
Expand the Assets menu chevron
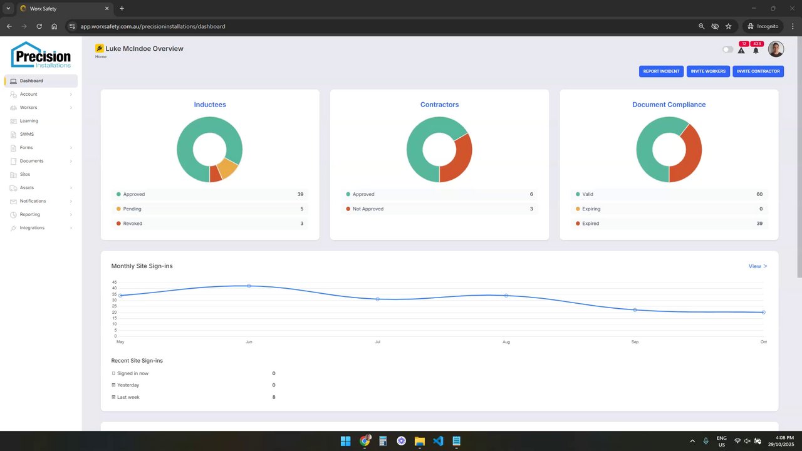71,188
